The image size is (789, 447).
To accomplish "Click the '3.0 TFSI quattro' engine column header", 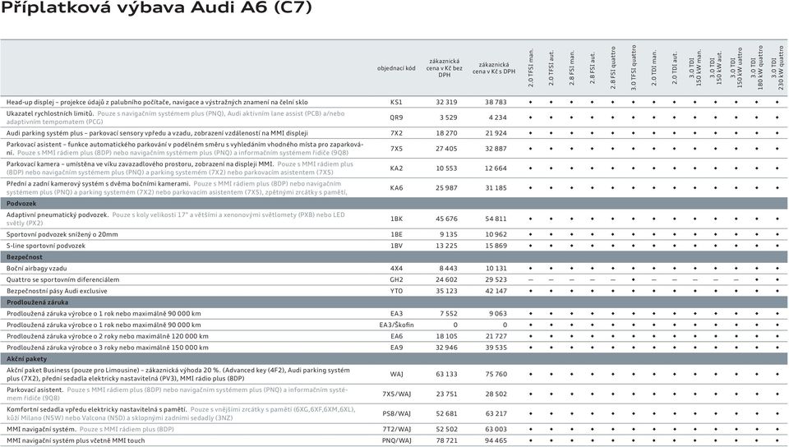I will [x=634, y=68].
